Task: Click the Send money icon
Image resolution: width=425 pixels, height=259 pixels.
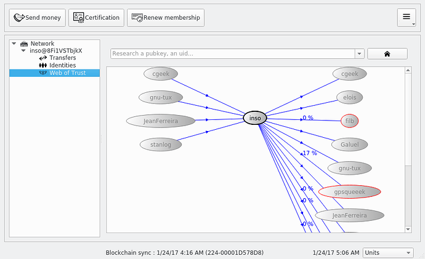Action: click(x=18, y=18)
